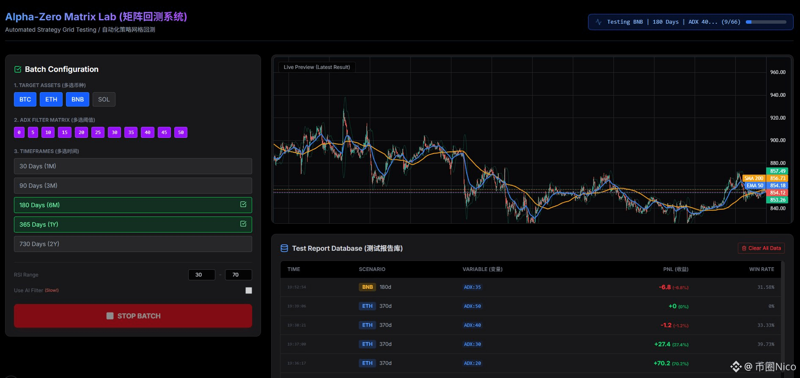
Task: Click the trash icon in Clear All Data
Action: pyautogui.click(x=744, y=248)
